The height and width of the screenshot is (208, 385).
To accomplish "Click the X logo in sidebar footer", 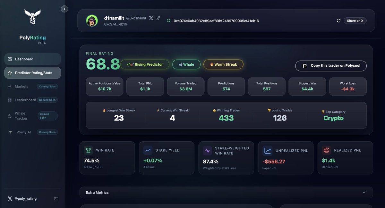I will click(10, 199).
